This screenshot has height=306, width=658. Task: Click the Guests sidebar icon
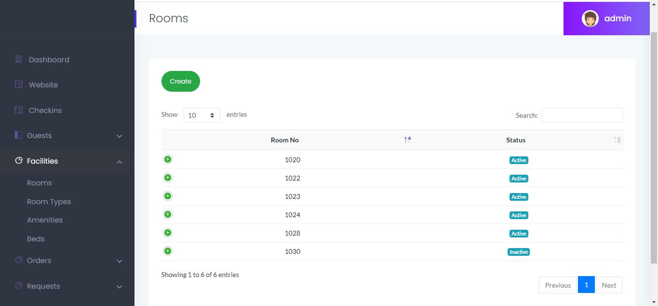coord(19,135)
